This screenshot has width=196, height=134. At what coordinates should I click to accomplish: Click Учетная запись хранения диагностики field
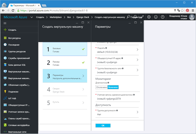(x=117, y=97)
